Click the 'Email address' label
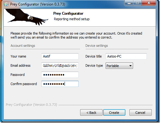This screenshot has width=160, height=123. coord(20,65)
